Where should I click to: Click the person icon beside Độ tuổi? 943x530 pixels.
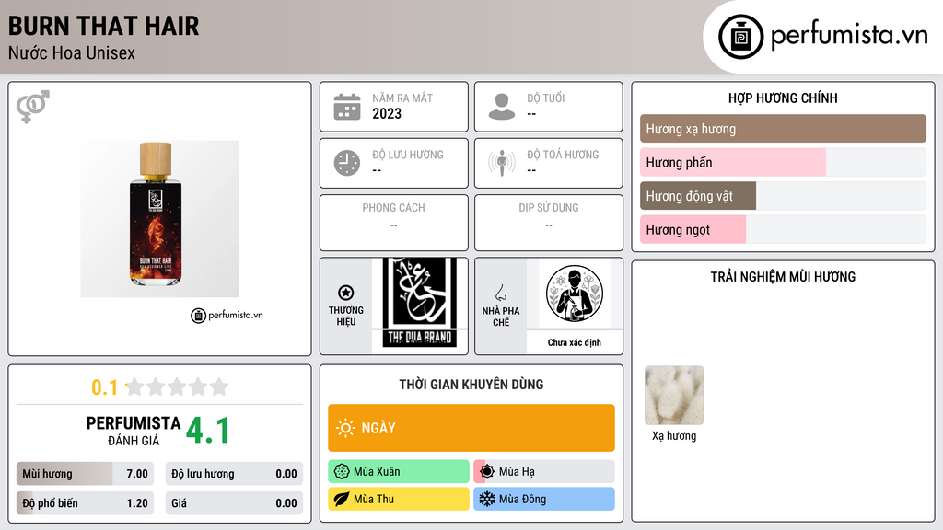pyautogui.click(x=502, y=107)
